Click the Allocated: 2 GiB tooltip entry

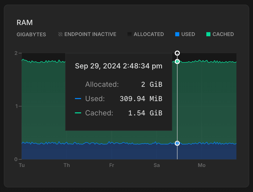coord(123,84)
